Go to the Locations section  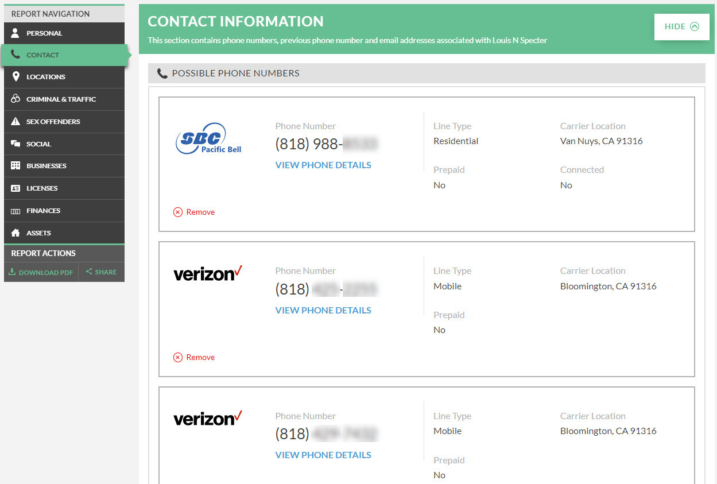tap(64, 77)
